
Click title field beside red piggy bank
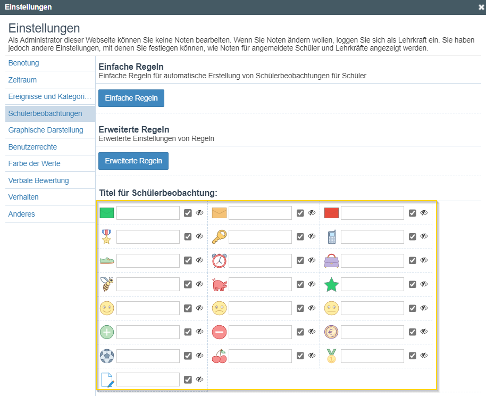[x=260, y=284]
